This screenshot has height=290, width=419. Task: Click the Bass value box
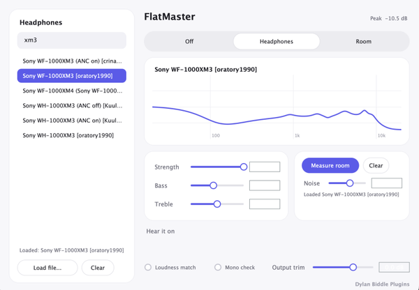[x=265, y=185]
